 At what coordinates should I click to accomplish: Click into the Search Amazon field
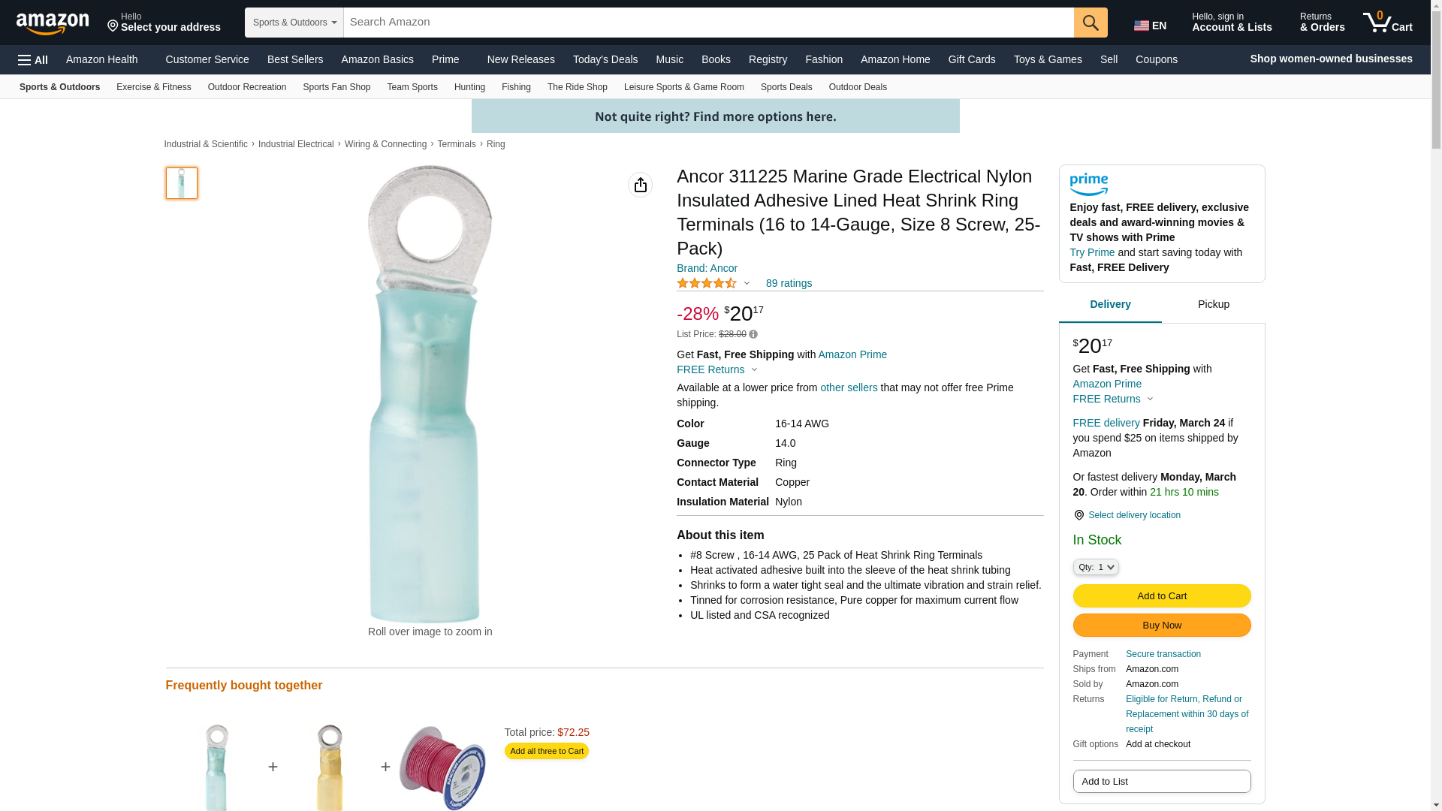pos(709,23)
